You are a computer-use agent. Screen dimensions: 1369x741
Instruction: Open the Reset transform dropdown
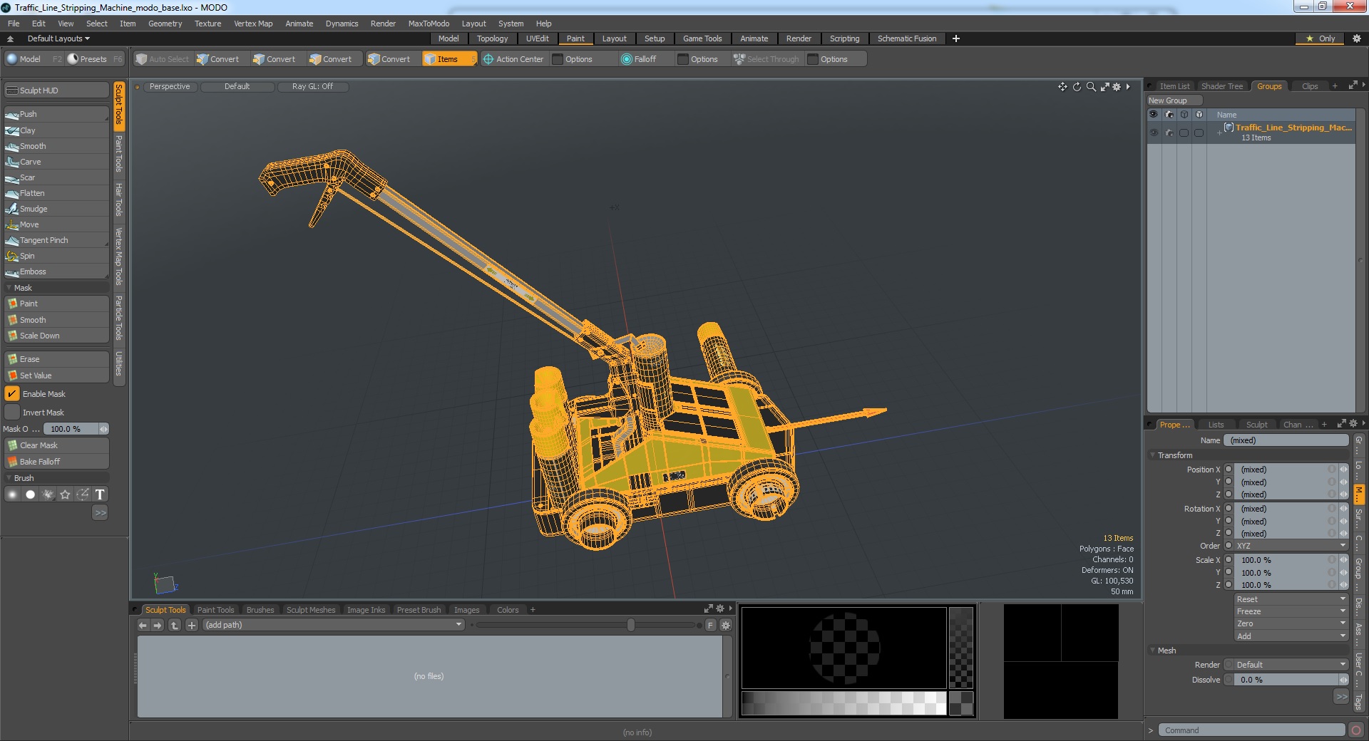(1291, 599)
